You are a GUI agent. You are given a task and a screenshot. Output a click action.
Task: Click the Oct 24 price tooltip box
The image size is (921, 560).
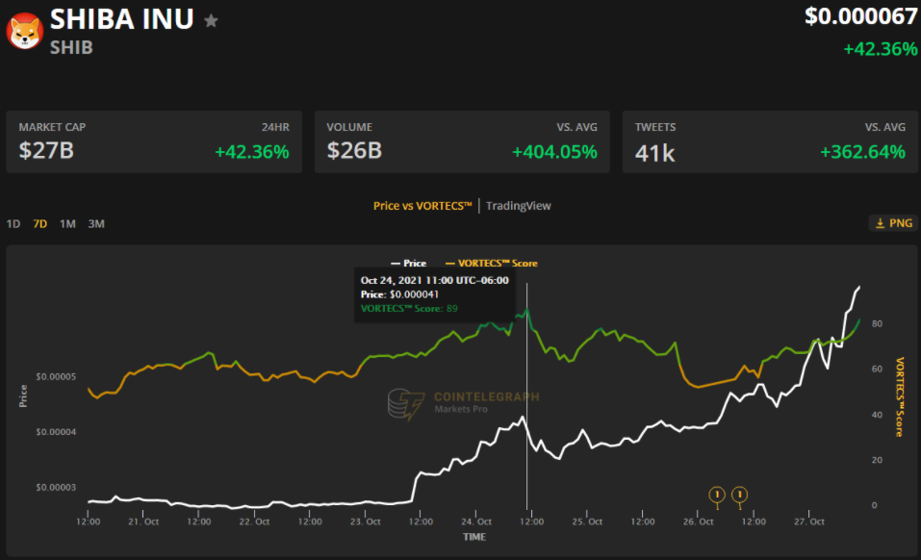(x=434, y=294)
